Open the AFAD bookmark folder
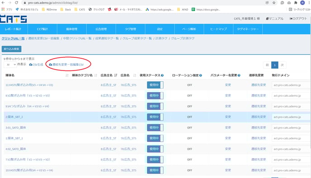 [183, 9]
